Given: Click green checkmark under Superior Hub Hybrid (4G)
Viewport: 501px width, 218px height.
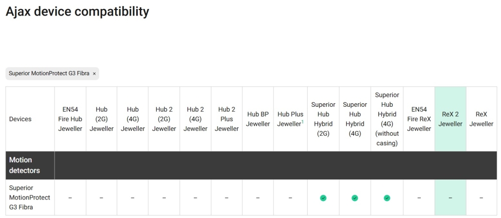Looking at the screenshot, I should [355, 198].
